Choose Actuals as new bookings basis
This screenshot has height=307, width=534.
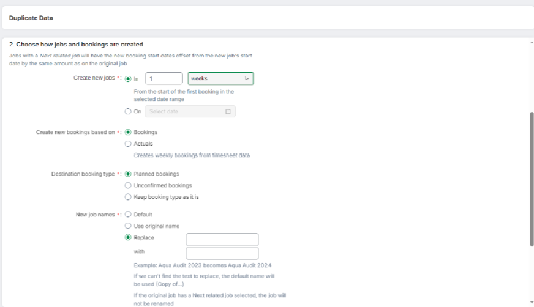(128, 144)
